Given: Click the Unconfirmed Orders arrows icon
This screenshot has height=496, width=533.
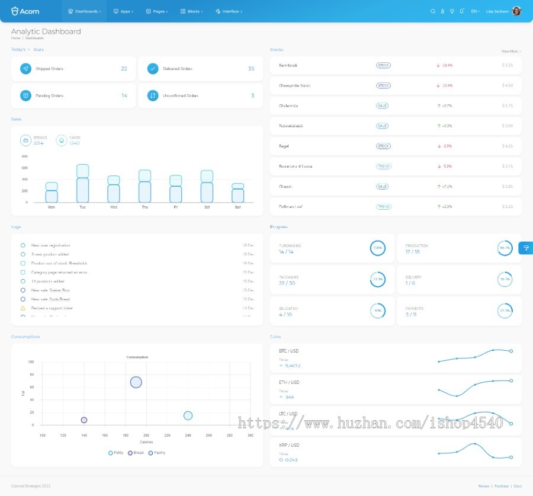Looking at the screenshot, I should tap(153, 95).
